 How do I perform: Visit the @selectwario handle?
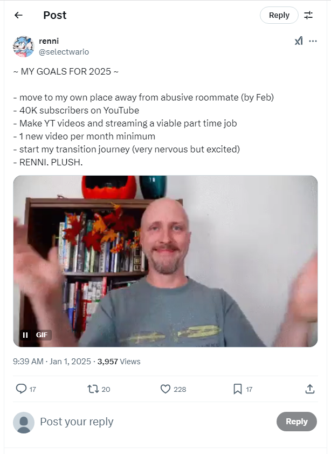64,52
